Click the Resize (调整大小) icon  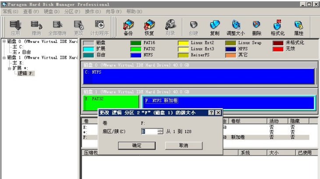[x=235, y=28]
